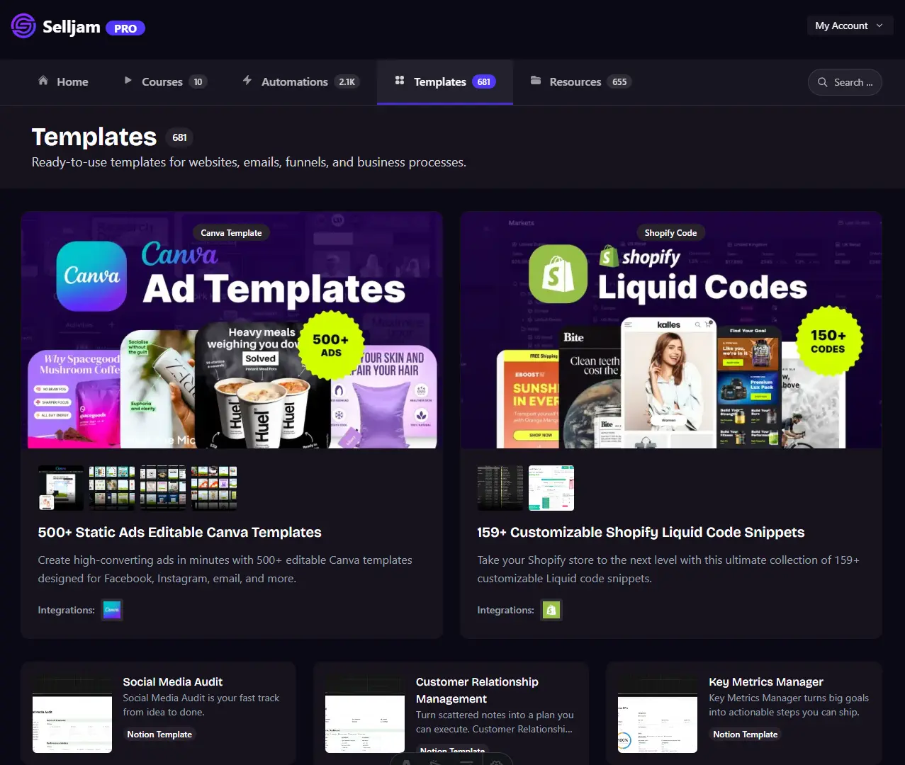Screen dimensions: 905x765
Task: Click the Resources folder icon
Action: click(536, 81)
